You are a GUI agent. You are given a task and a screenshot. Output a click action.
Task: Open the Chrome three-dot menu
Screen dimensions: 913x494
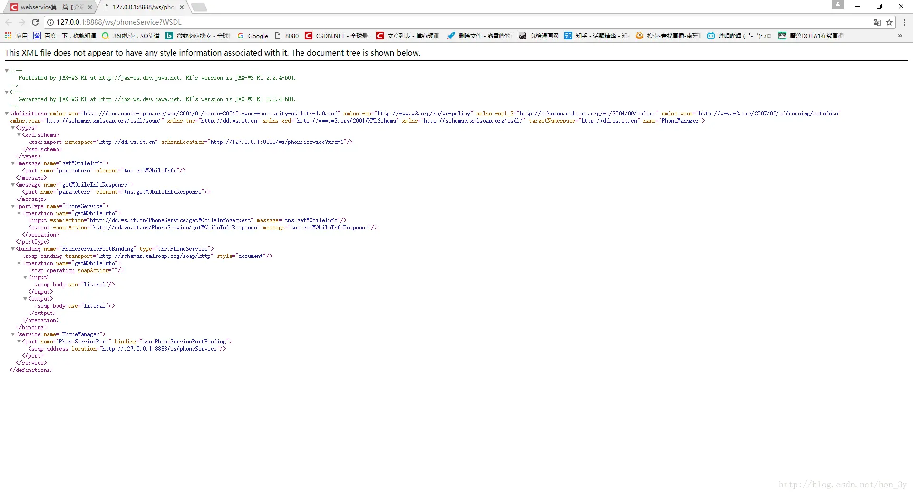904,22
